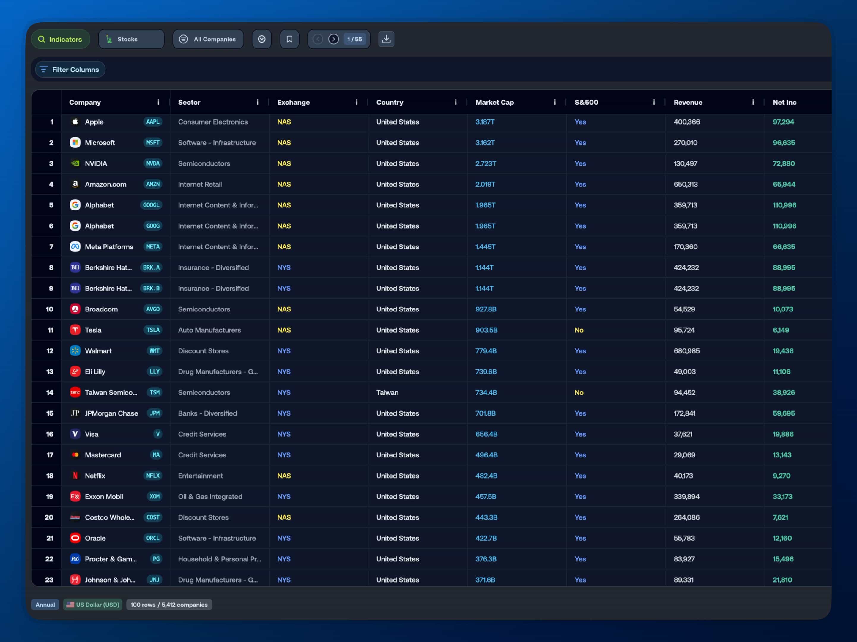
Task: Click 'Entertainment' sector cell
Action: (200, 476)
